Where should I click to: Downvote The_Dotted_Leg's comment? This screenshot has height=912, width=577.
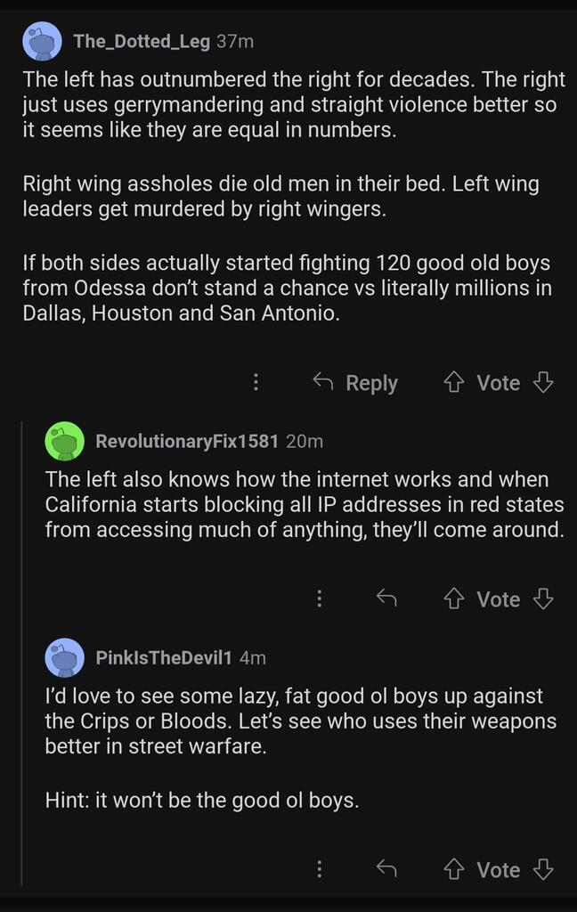[x=542, y=383]
